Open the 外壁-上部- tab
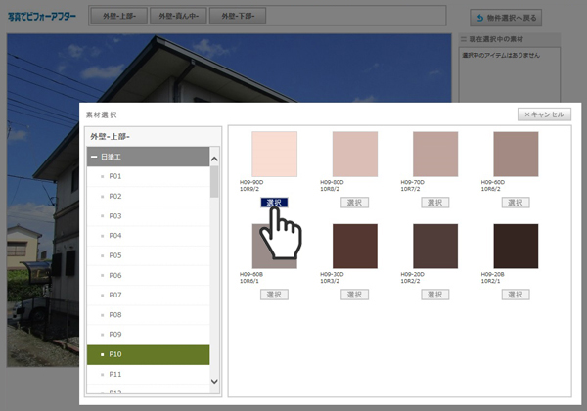This screenshot has height=411, width=587. pyautogui.click(x=118, y=17)
